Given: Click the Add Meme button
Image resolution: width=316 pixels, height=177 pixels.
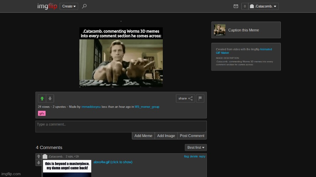Looking at the screenshot, I should 143,136.
